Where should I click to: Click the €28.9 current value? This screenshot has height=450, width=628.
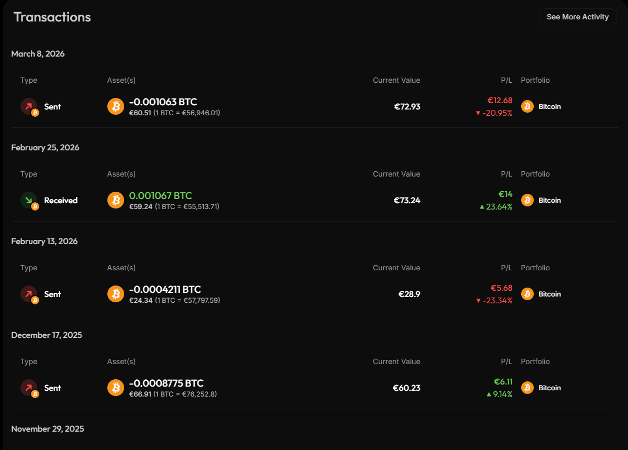[409, 294]
